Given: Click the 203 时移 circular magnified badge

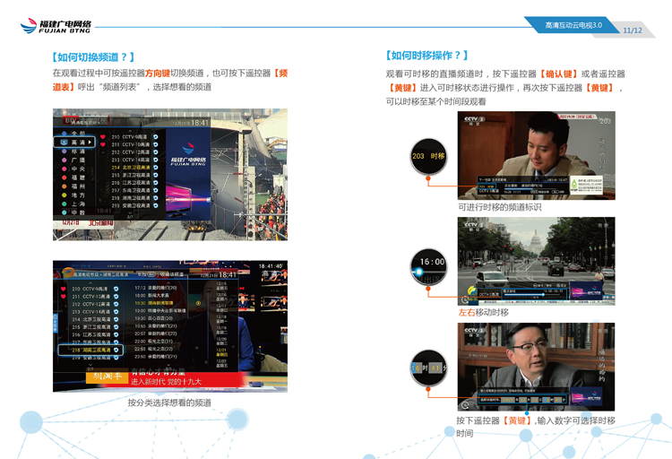Looking at the screenshot, I should [428, 156].
